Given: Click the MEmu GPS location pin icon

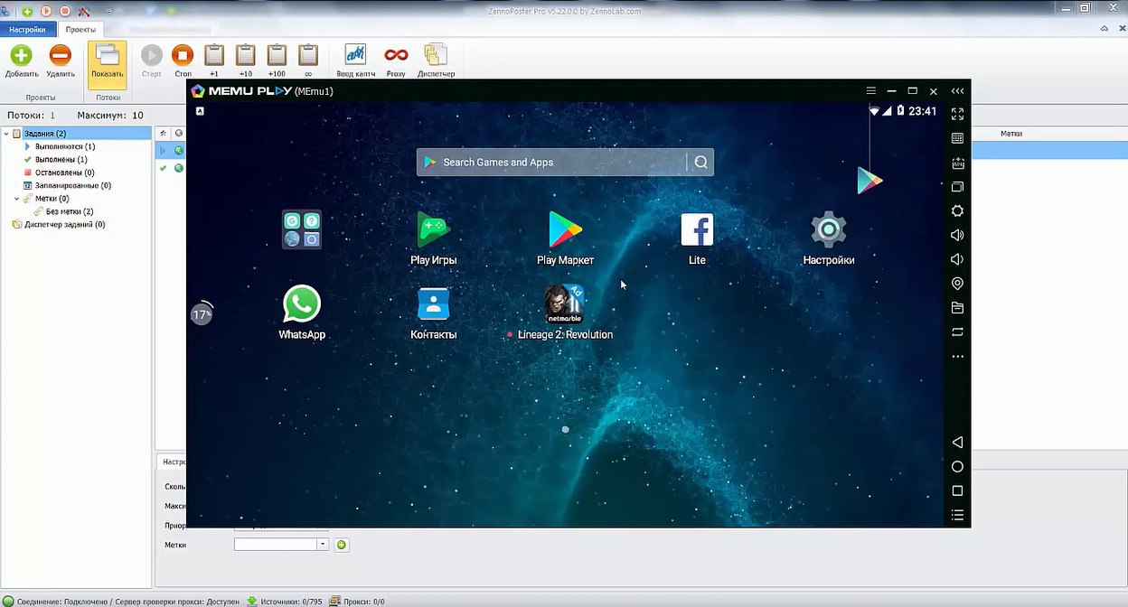Looking at the screenshot, I should tap(957, 284).
